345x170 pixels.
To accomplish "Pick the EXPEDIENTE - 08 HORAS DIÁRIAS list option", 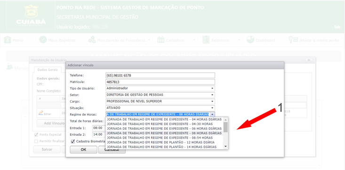I will 164,133.
